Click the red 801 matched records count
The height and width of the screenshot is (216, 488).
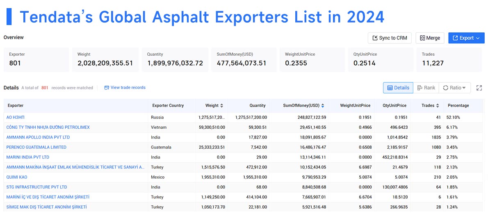click(x=45, y=88)
